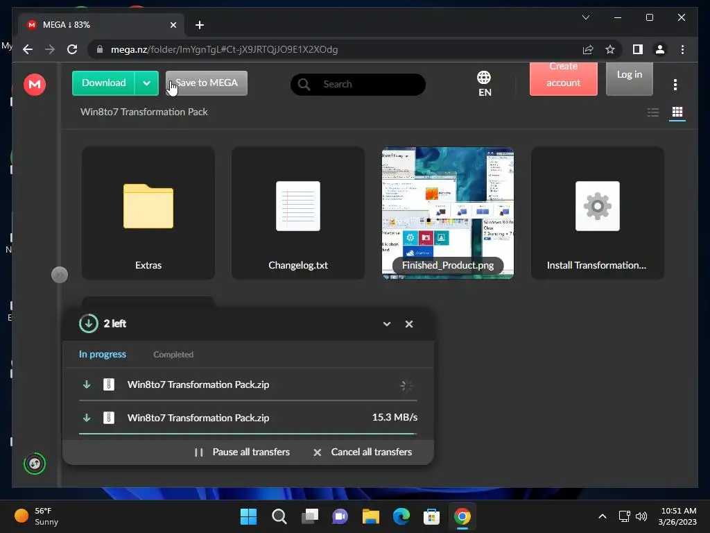Screen dimensions: 710x533
Task: Cancel all transfers
Action: coord(363,452)
